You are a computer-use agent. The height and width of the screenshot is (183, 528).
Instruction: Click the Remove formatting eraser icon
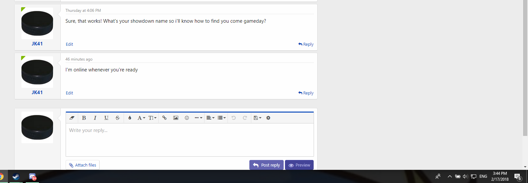pyautogui.click(x=72, y=118)
